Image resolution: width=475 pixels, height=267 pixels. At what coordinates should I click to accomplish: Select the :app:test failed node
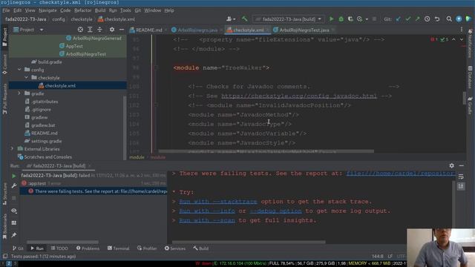pos(38,183)
